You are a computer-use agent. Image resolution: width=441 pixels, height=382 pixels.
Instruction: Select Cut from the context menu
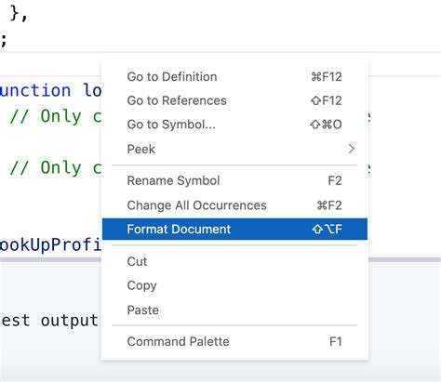234,261
